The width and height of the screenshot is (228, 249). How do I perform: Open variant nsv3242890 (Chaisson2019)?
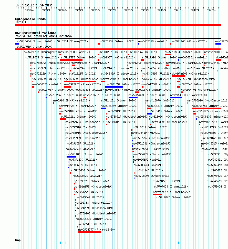click(x=94, y=208)
